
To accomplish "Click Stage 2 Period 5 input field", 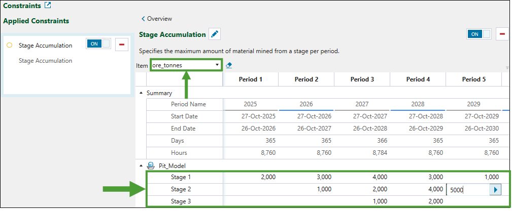I will [467, 190].
